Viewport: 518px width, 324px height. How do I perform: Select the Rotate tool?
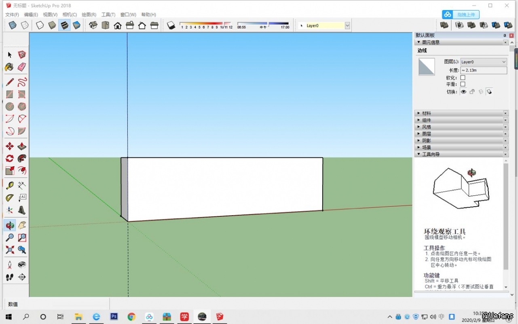[10, 158]
